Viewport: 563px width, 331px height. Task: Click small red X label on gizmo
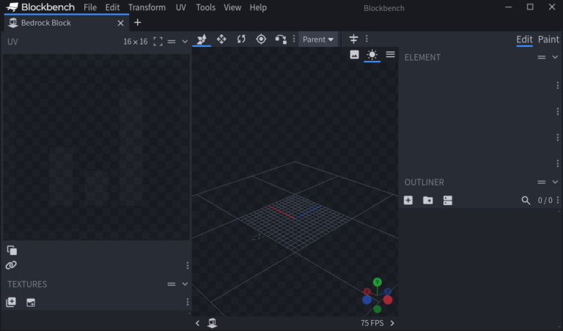tap(367, 291)
